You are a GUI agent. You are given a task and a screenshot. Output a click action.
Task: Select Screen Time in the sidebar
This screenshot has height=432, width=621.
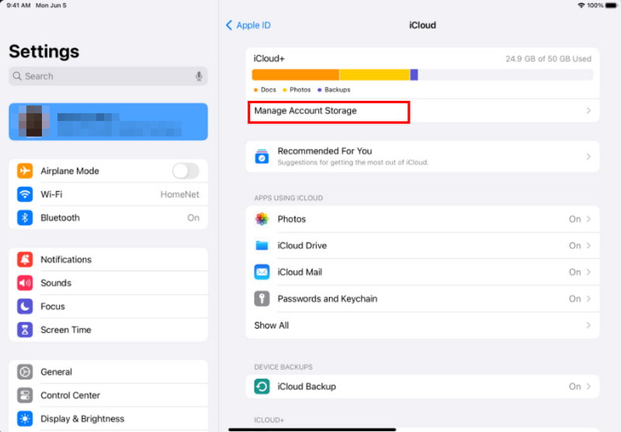click(x=108, y=330)
